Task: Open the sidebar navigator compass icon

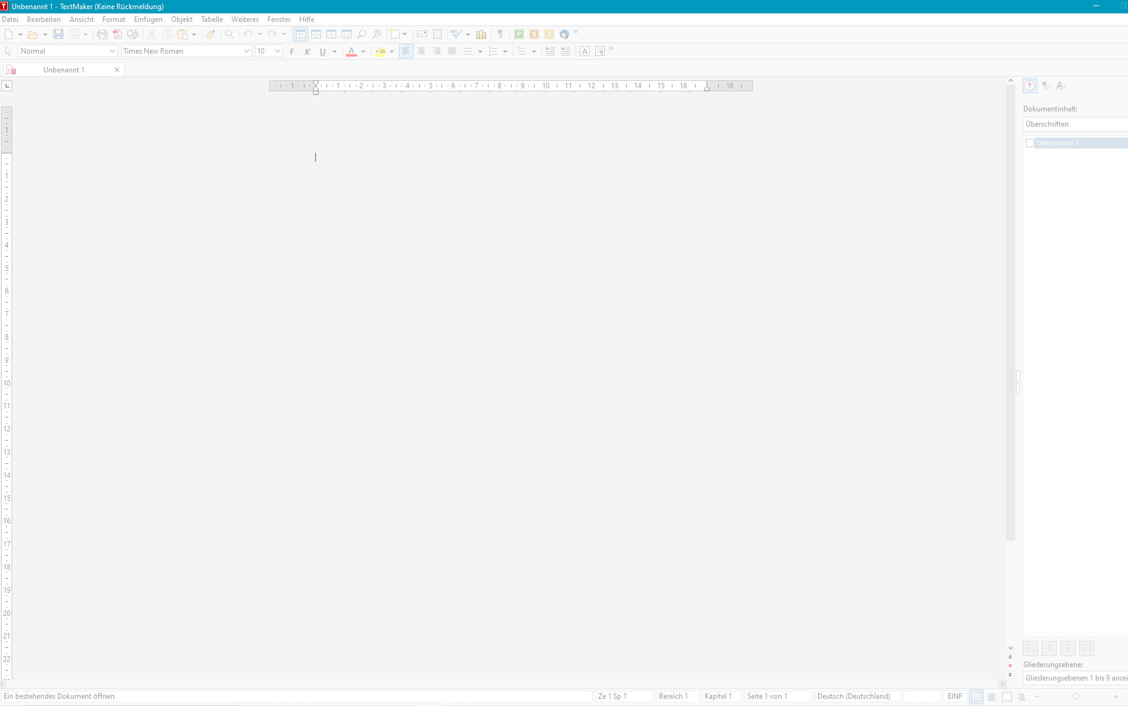Action: tap(1030, 86)
